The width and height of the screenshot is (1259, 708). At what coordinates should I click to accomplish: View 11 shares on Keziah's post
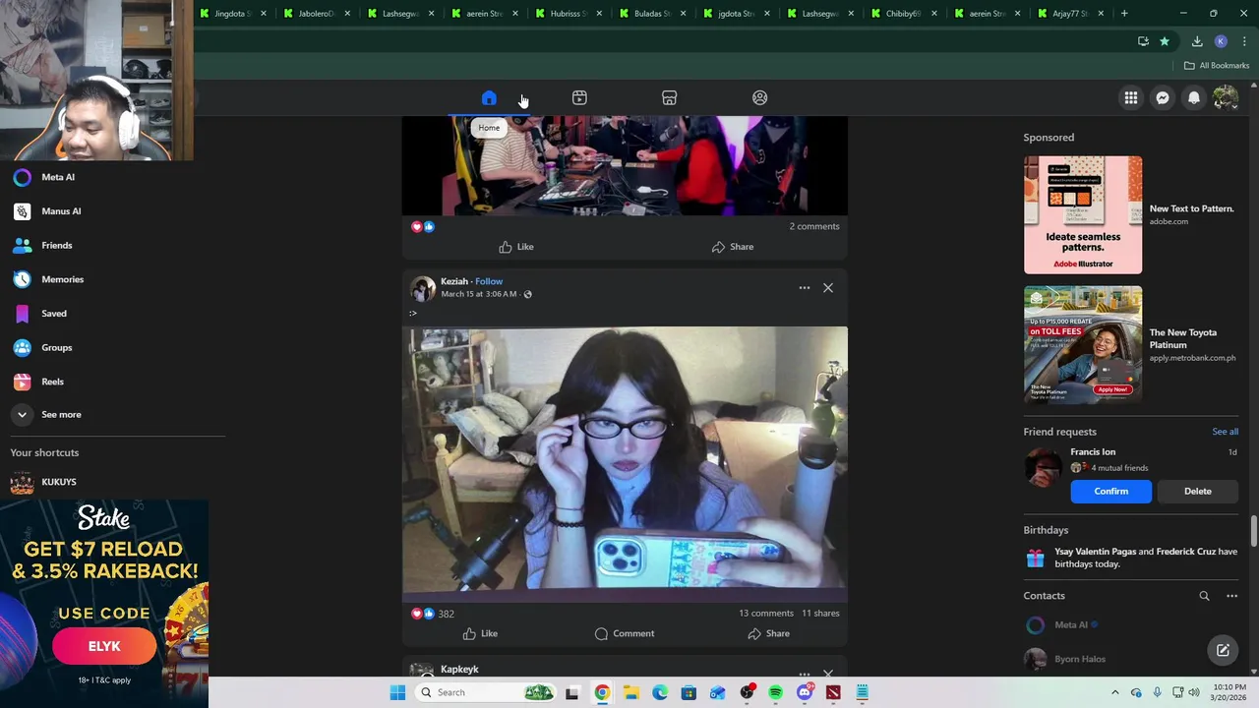click(820, 614)
